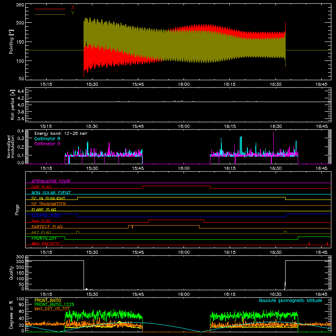The height and width of the screenshot is (336, 336).
Task: Click the Pointing axis title
Action: [x=11, y=42]
